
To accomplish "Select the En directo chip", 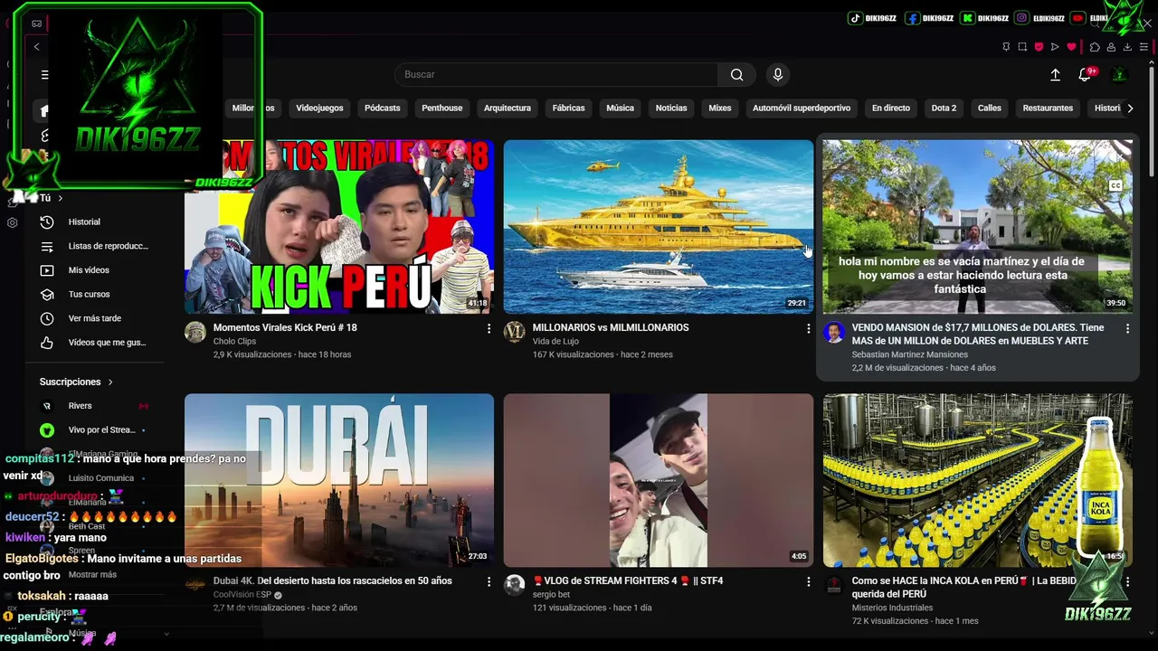I will (x=890, y=108).
